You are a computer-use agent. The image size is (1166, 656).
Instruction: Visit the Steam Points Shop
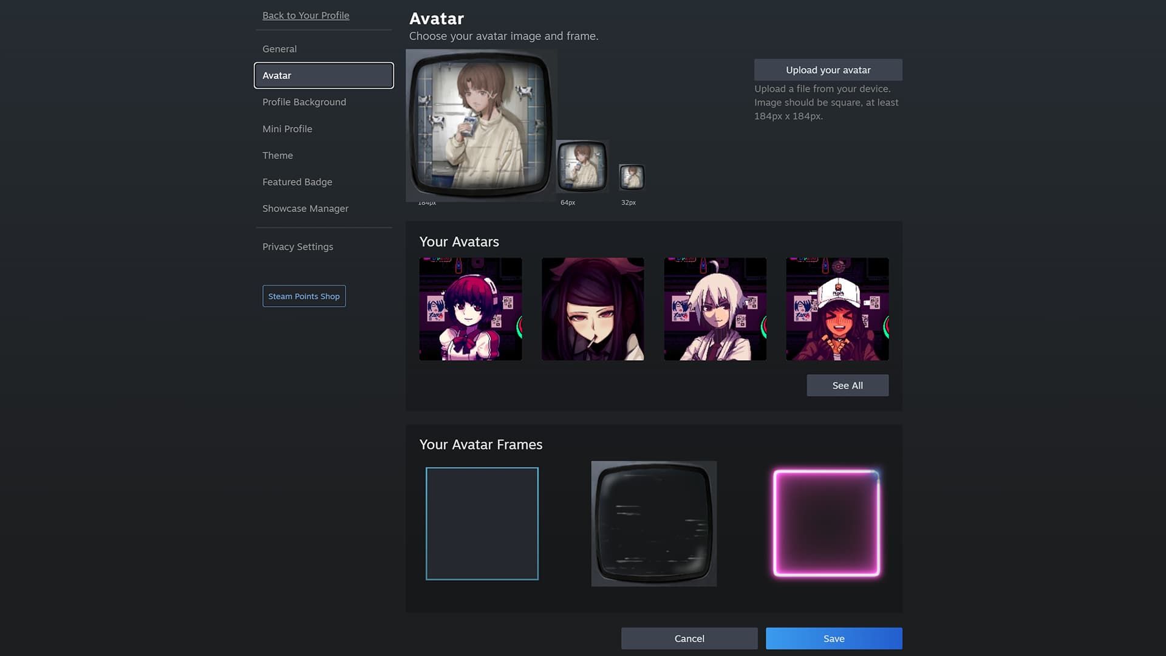pos(304,296)
